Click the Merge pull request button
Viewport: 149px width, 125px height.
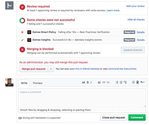click(34, 69)
